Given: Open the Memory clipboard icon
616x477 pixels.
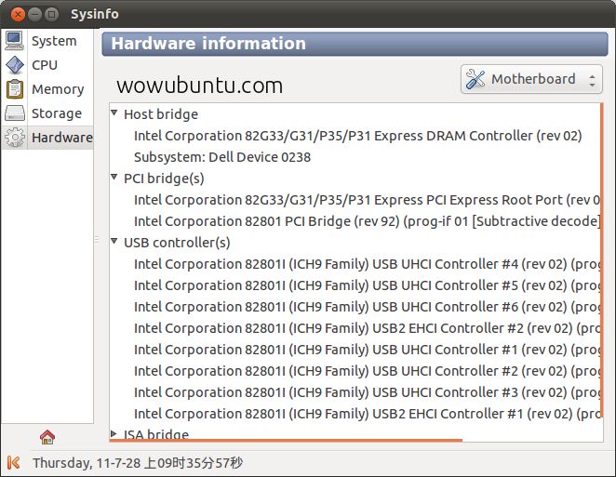Looking at the screenshot, I should point(15,89).
